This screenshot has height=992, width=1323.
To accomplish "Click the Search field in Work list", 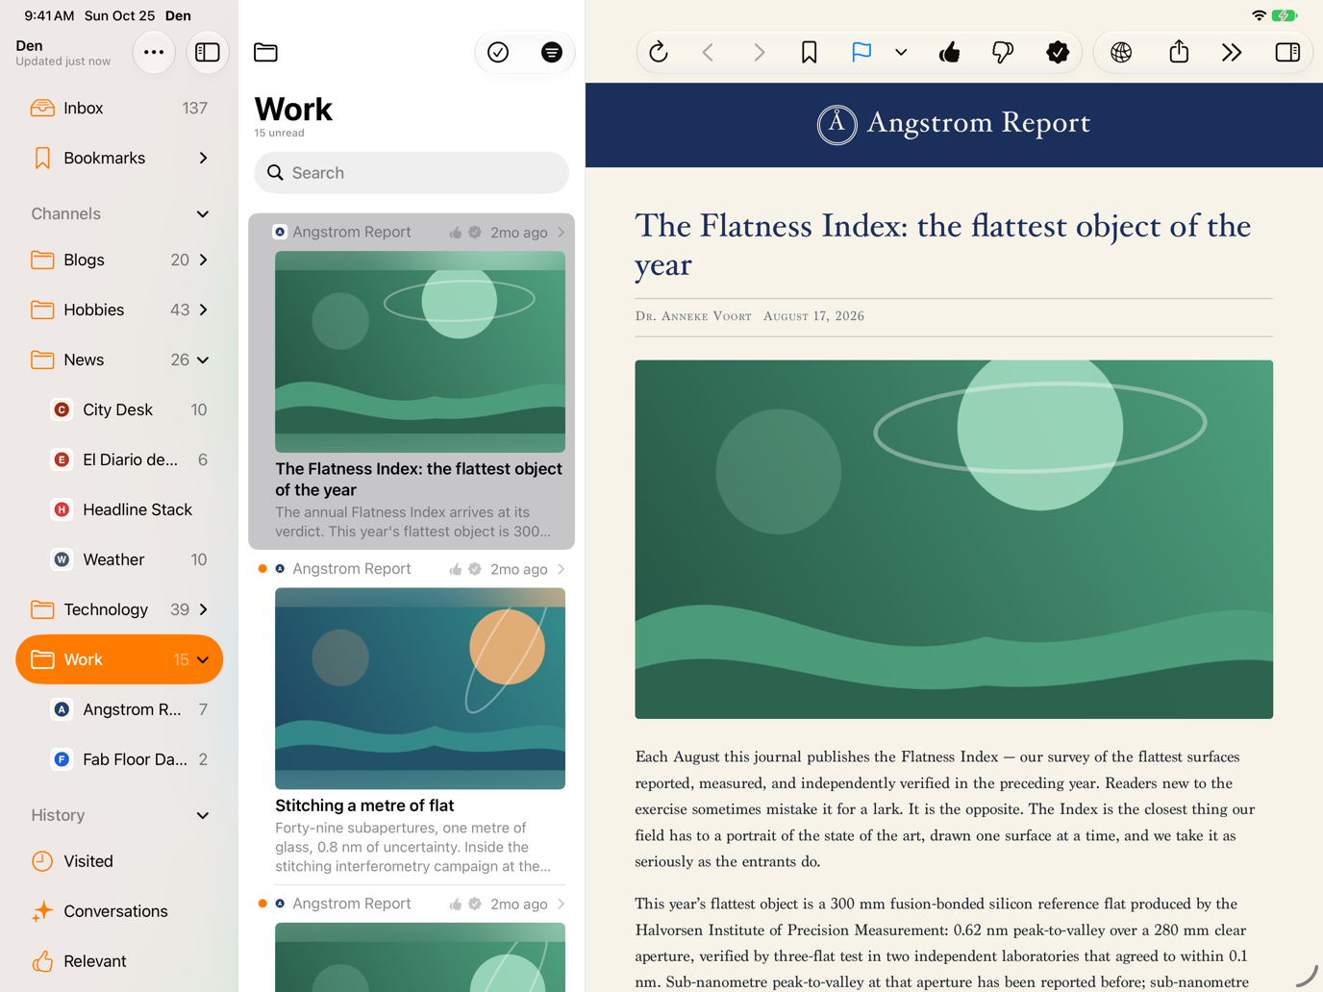I will click(412, 173).
